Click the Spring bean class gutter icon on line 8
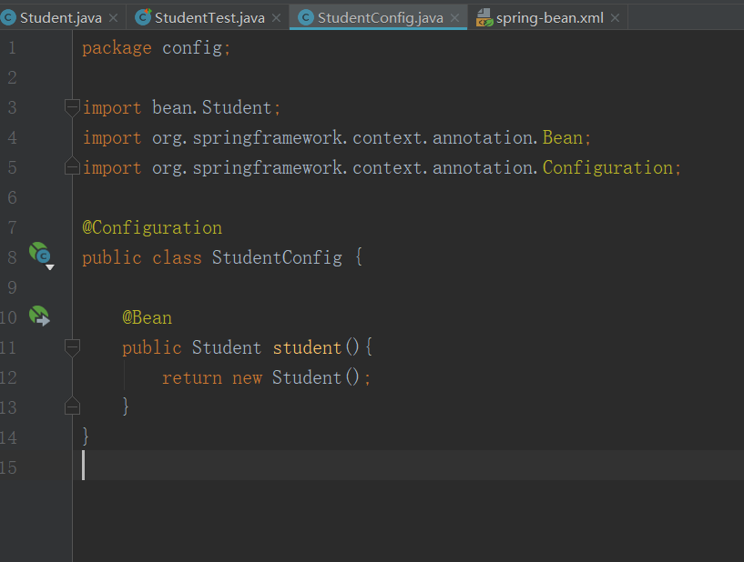The image size is (744, 562). pyautogui.click(x=40, y=254)
